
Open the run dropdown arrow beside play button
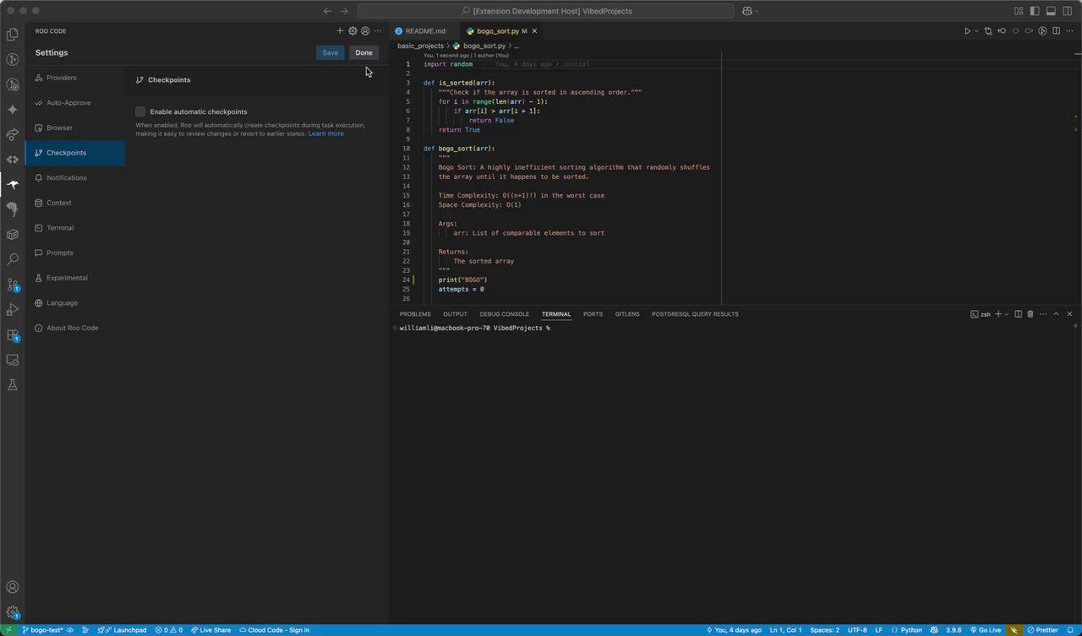coord(976,31)
